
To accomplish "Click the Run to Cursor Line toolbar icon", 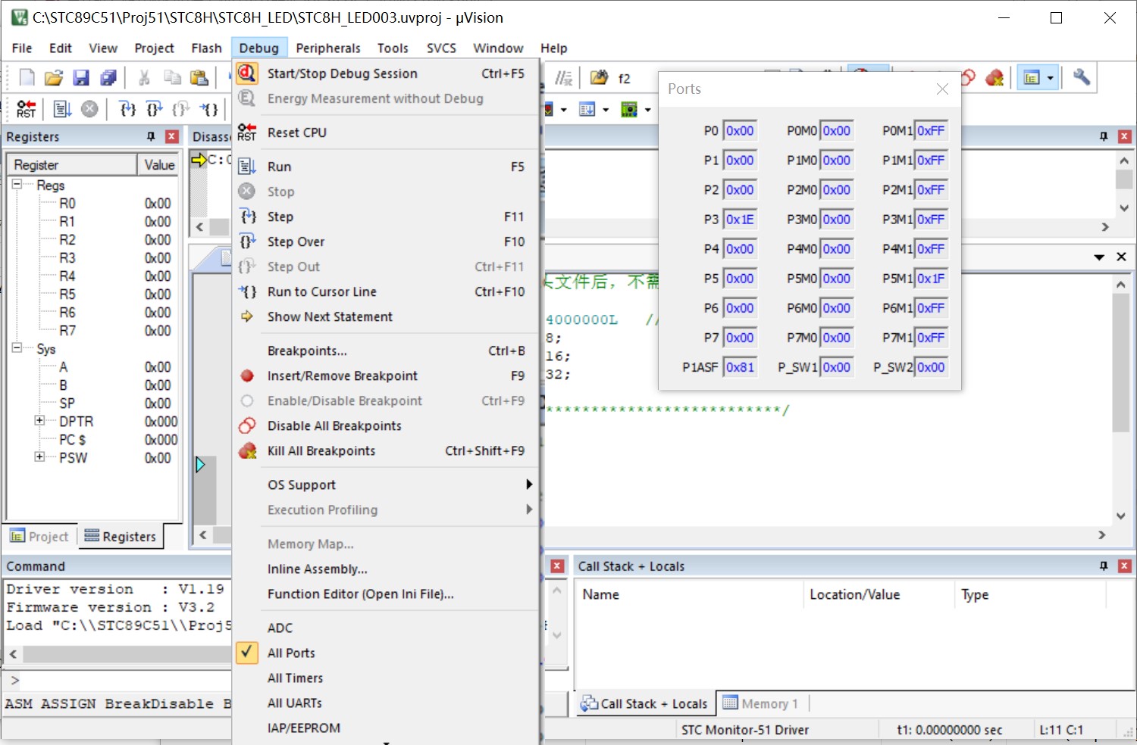I will 209,109.
